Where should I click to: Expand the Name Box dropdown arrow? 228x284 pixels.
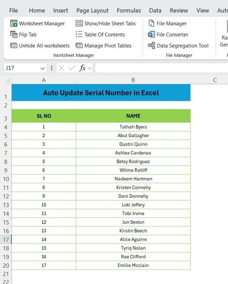pos(42,68)
